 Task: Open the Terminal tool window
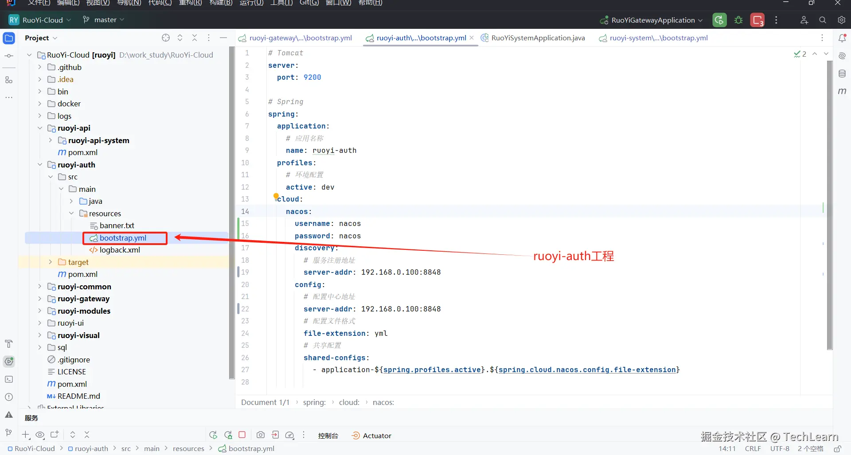[9, 379]
